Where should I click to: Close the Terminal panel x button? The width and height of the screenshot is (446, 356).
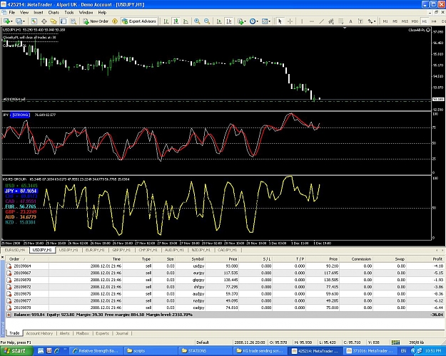click(2, 258)
